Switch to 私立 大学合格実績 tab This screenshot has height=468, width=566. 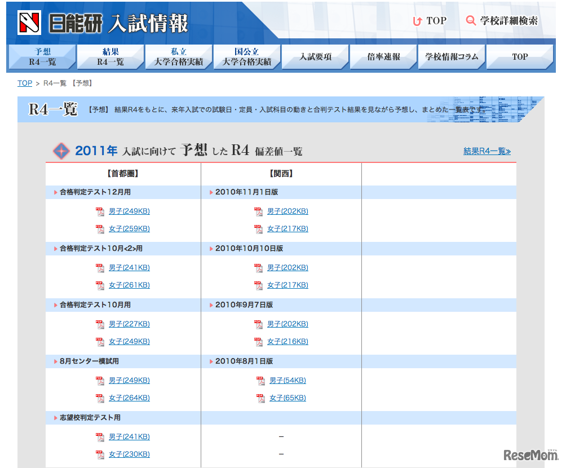tap(179, 57)
